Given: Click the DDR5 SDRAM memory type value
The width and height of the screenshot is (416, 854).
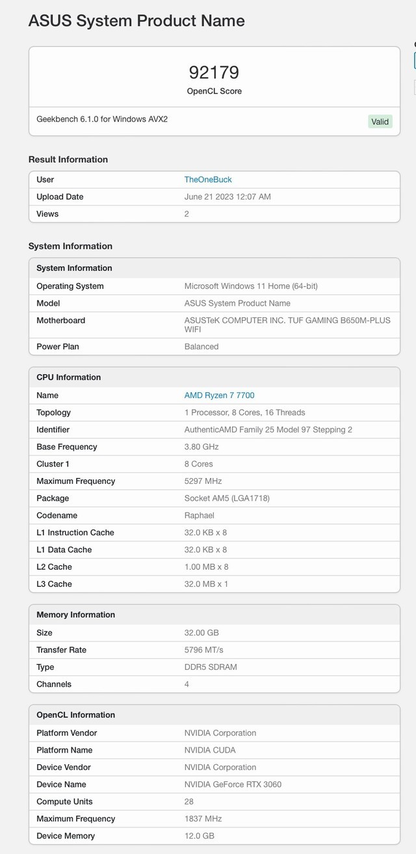Looking at the screenshot, I should 211,667.
